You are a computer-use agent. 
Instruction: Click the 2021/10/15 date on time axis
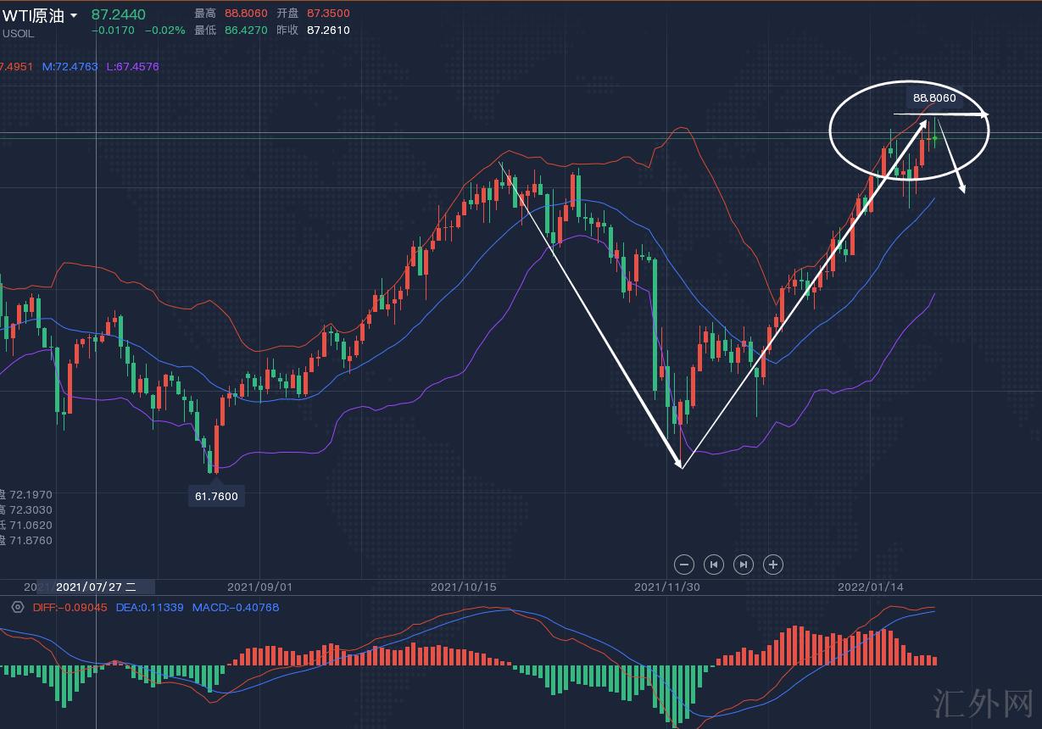tap(463, 587)
